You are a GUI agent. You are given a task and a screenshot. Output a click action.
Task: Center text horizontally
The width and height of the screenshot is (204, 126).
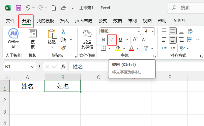tap(173, 40)
